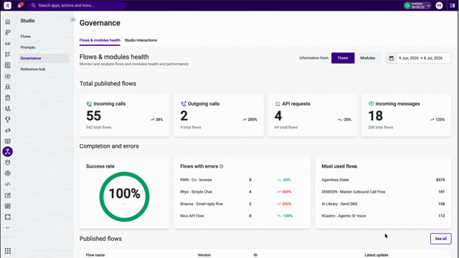This screenshot has width=459, height=258.
Task: Click 'Agentless Dialer' in most used flows
Action: 335,180
